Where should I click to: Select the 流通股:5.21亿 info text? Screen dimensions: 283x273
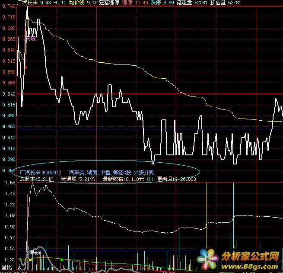point(78,179)
